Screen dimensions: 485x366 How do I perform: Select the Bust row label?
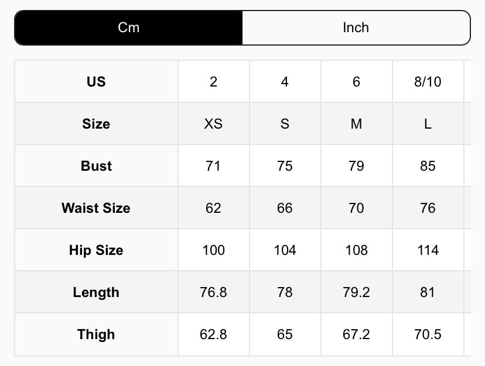point(96,166)
